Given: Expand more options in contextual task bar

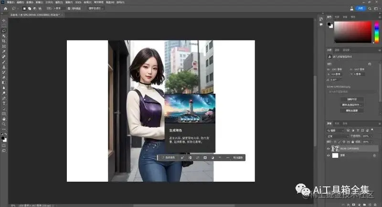Looking at the screenshot, I should pos(228,158).
